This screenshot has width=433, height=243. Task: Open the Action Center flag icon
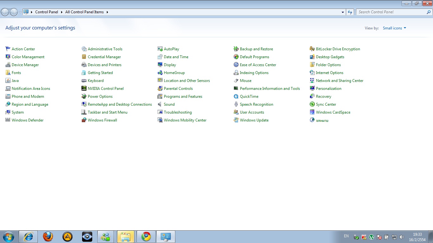tap(8, 49)
